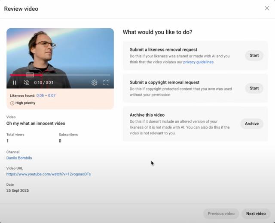Archive this video
The height and width of the screenshot is (223, 275).
coord(251,124)
